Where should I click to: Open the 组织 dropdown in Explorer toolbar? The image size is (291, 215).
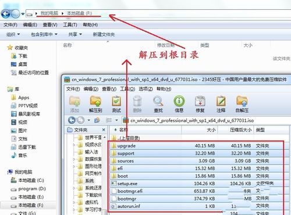(x=13, y=34)
